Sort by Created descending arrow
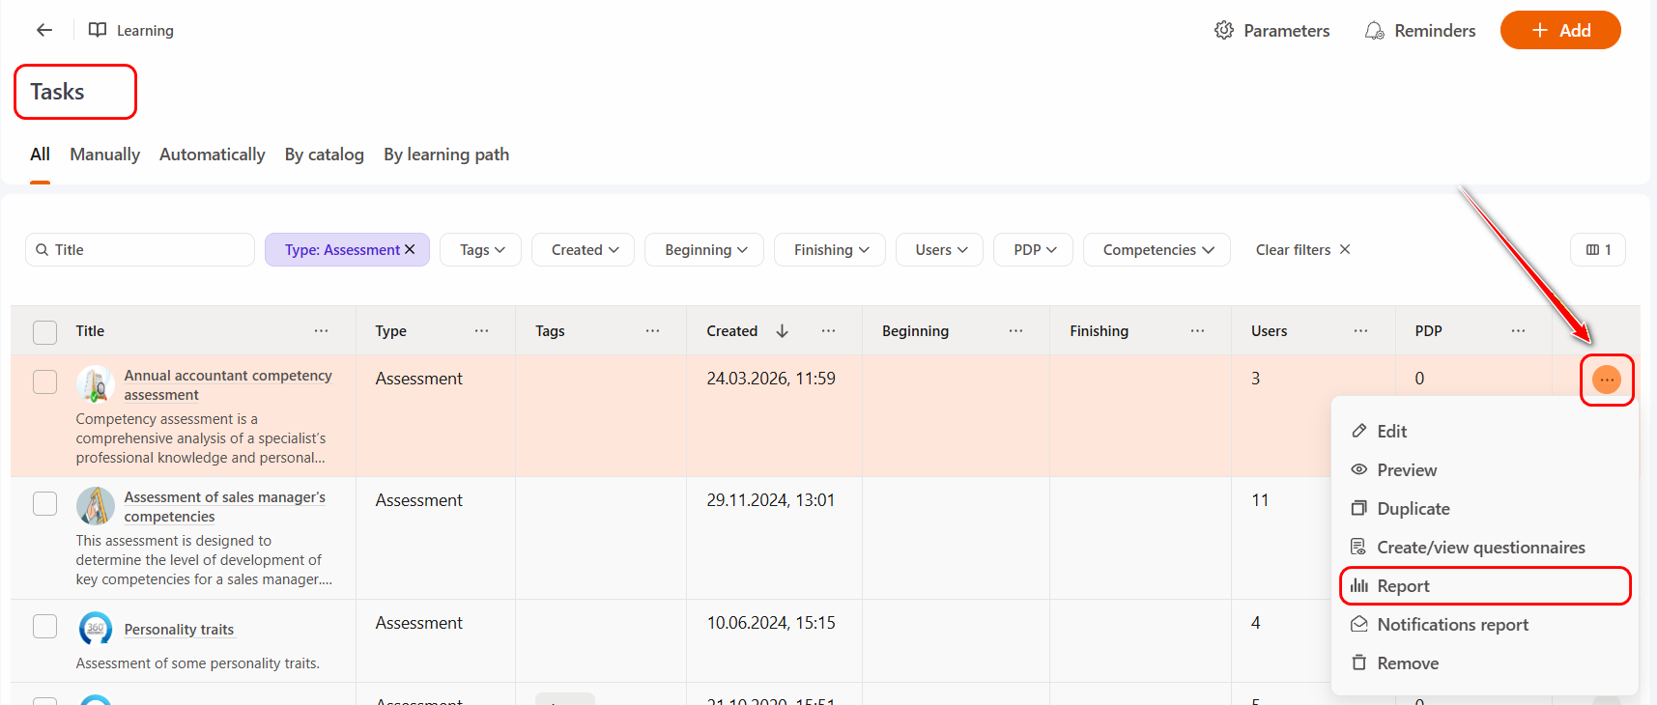The image size is (1657, 705). 782,331
